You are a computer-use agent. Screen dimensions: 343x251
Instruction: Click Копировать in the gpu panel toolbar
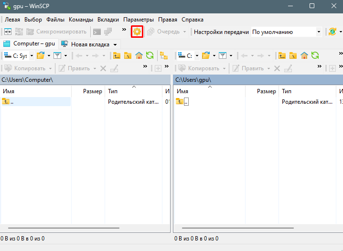199,68
